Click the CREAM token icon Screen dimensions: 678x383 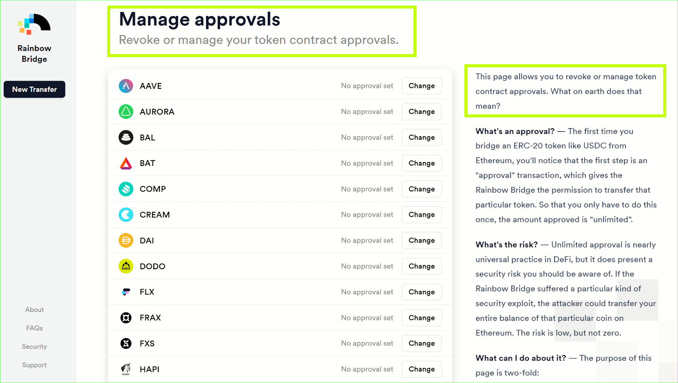click(x=126, y=215)
